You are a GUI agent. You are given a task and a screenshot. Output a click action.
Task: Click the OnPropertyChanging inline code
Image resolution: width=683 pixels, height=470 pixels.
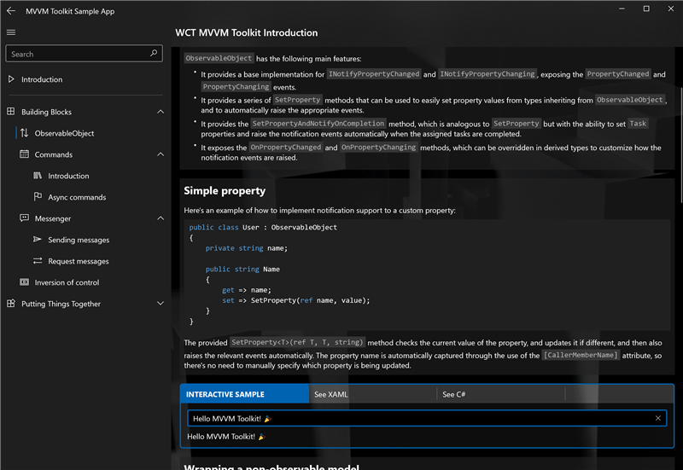click(378, 147)
